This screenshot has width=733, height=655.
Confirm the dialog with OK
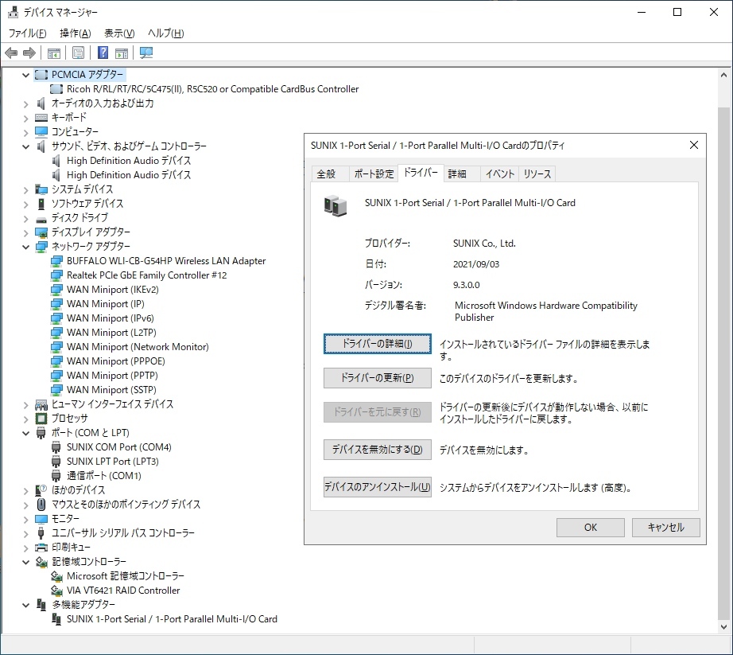click(591, 528)
